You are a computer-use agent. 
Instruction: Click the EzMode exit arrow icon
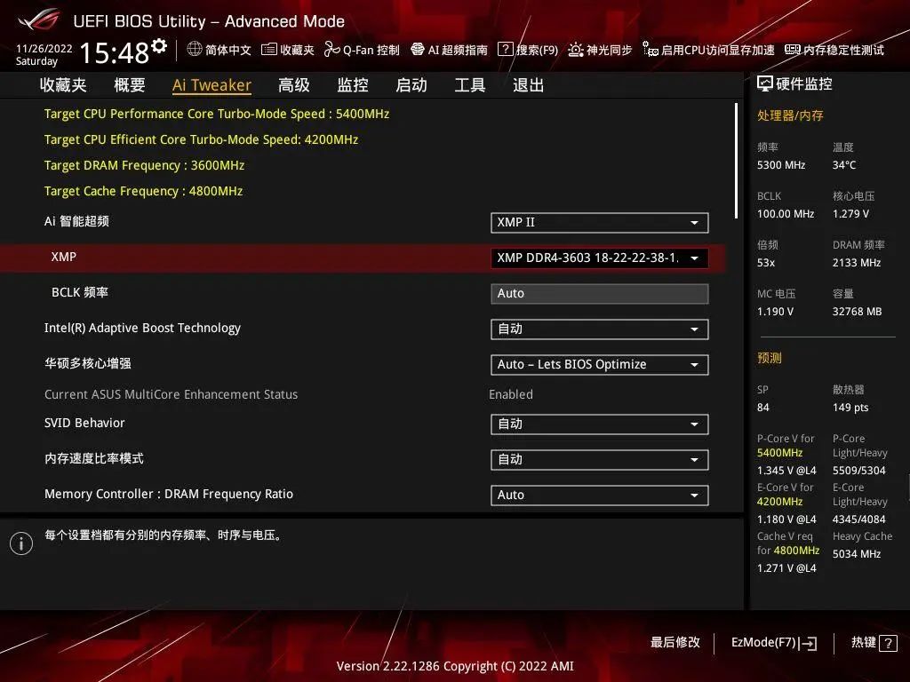pyautogui.click(x=809, y=643)
